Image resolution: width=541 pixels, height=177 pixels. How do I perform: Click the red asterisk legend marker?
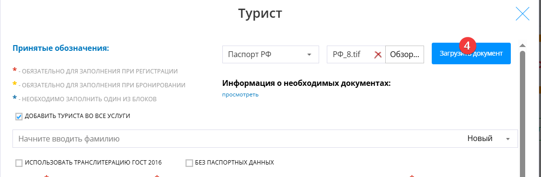14,71
